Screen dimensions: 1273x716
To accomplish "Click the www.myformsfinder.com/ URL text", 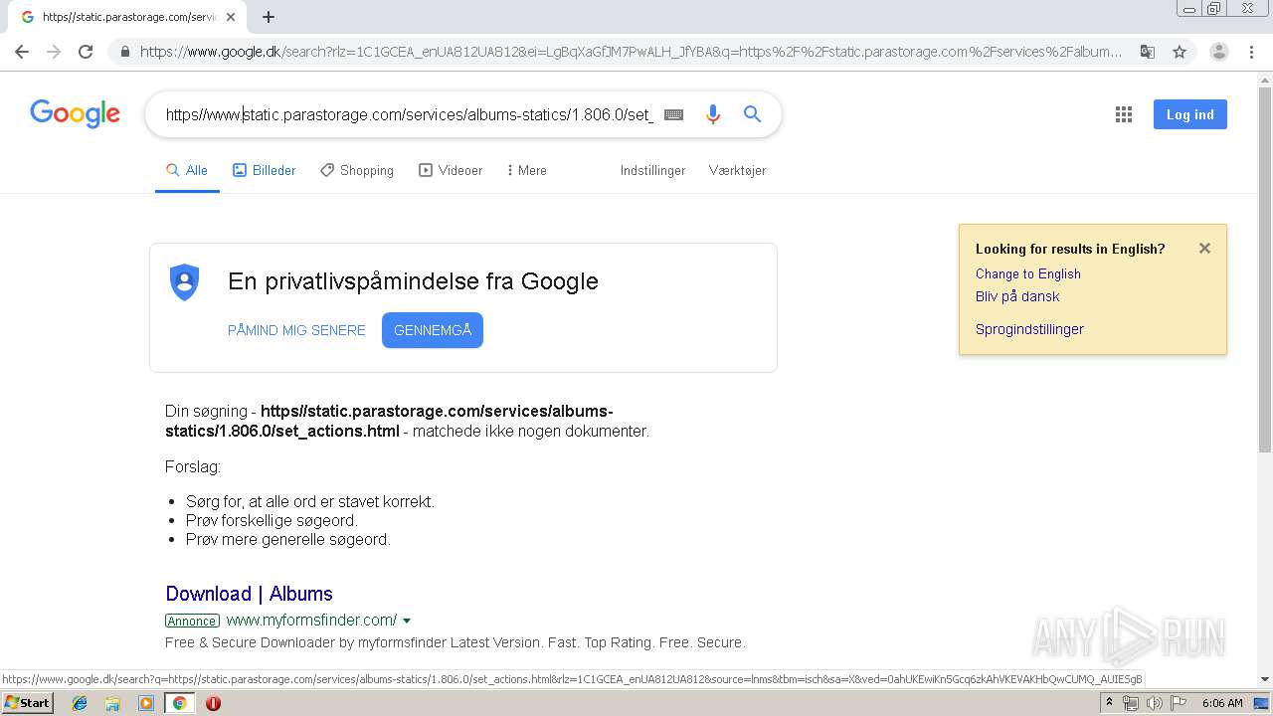I will pyautogui.click(x=311, y=620).
